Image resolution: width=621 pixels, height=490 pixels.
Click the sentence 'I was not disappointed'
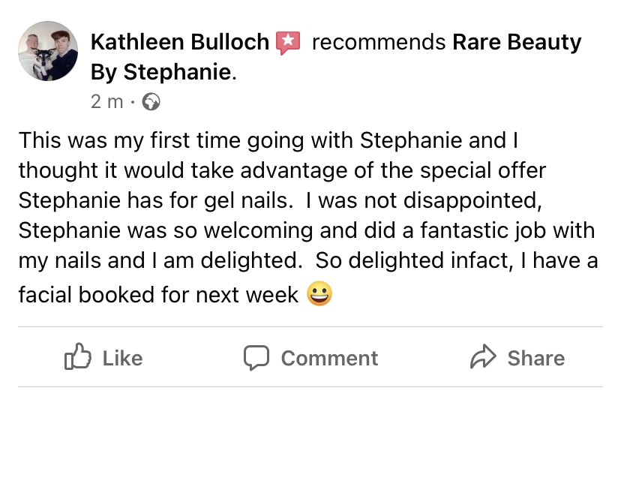[x=423, y=200]
